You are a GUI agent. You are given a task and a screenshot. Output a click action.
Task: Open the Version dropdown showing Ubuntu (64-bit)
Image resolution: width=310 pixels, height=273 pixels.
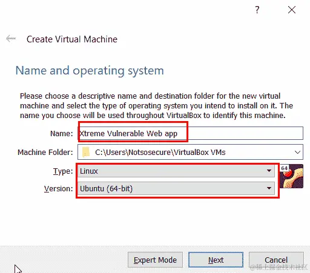click(176, 188)
